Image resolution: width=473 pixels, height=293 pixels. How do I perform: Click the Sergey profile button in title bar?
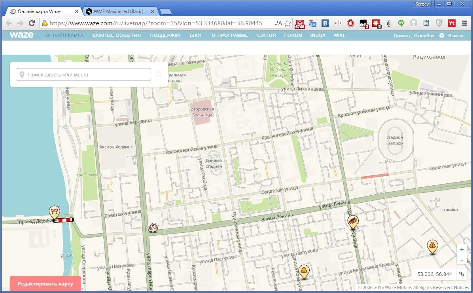coord(422,4)
